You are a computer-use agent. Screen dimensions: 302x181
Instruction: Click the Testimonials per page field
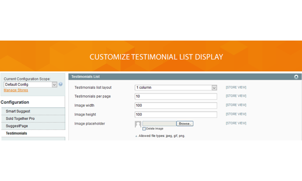[x=176, y=97]
